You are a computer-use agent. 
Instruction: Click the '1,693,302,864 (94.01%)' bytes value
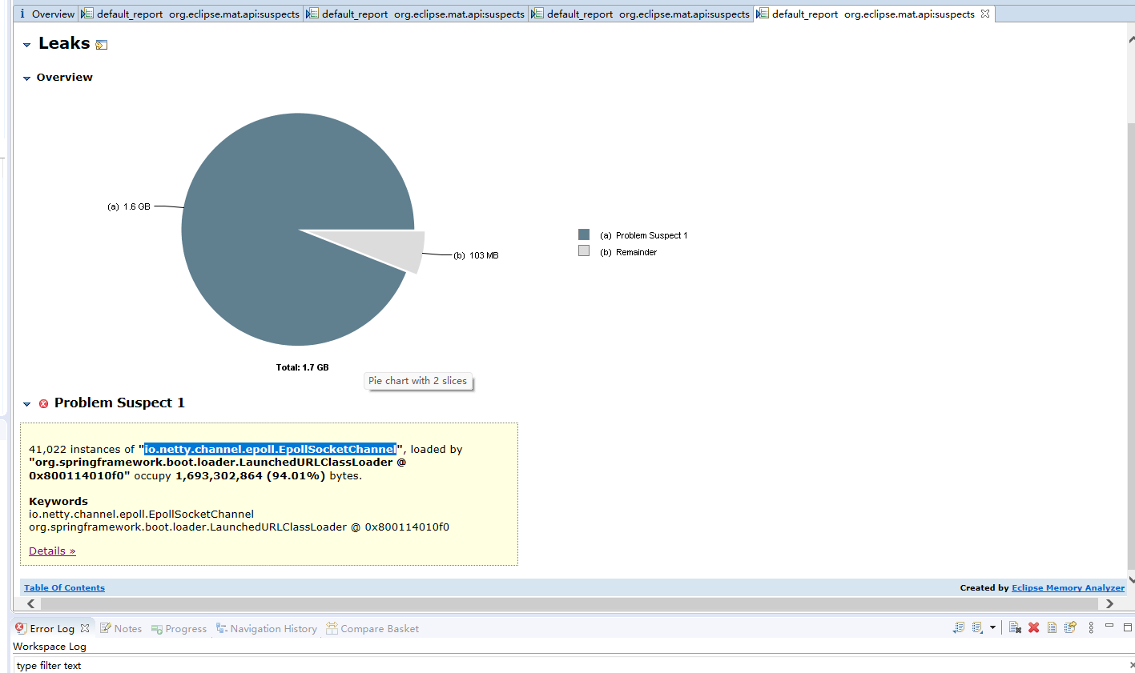click(251, 475)
